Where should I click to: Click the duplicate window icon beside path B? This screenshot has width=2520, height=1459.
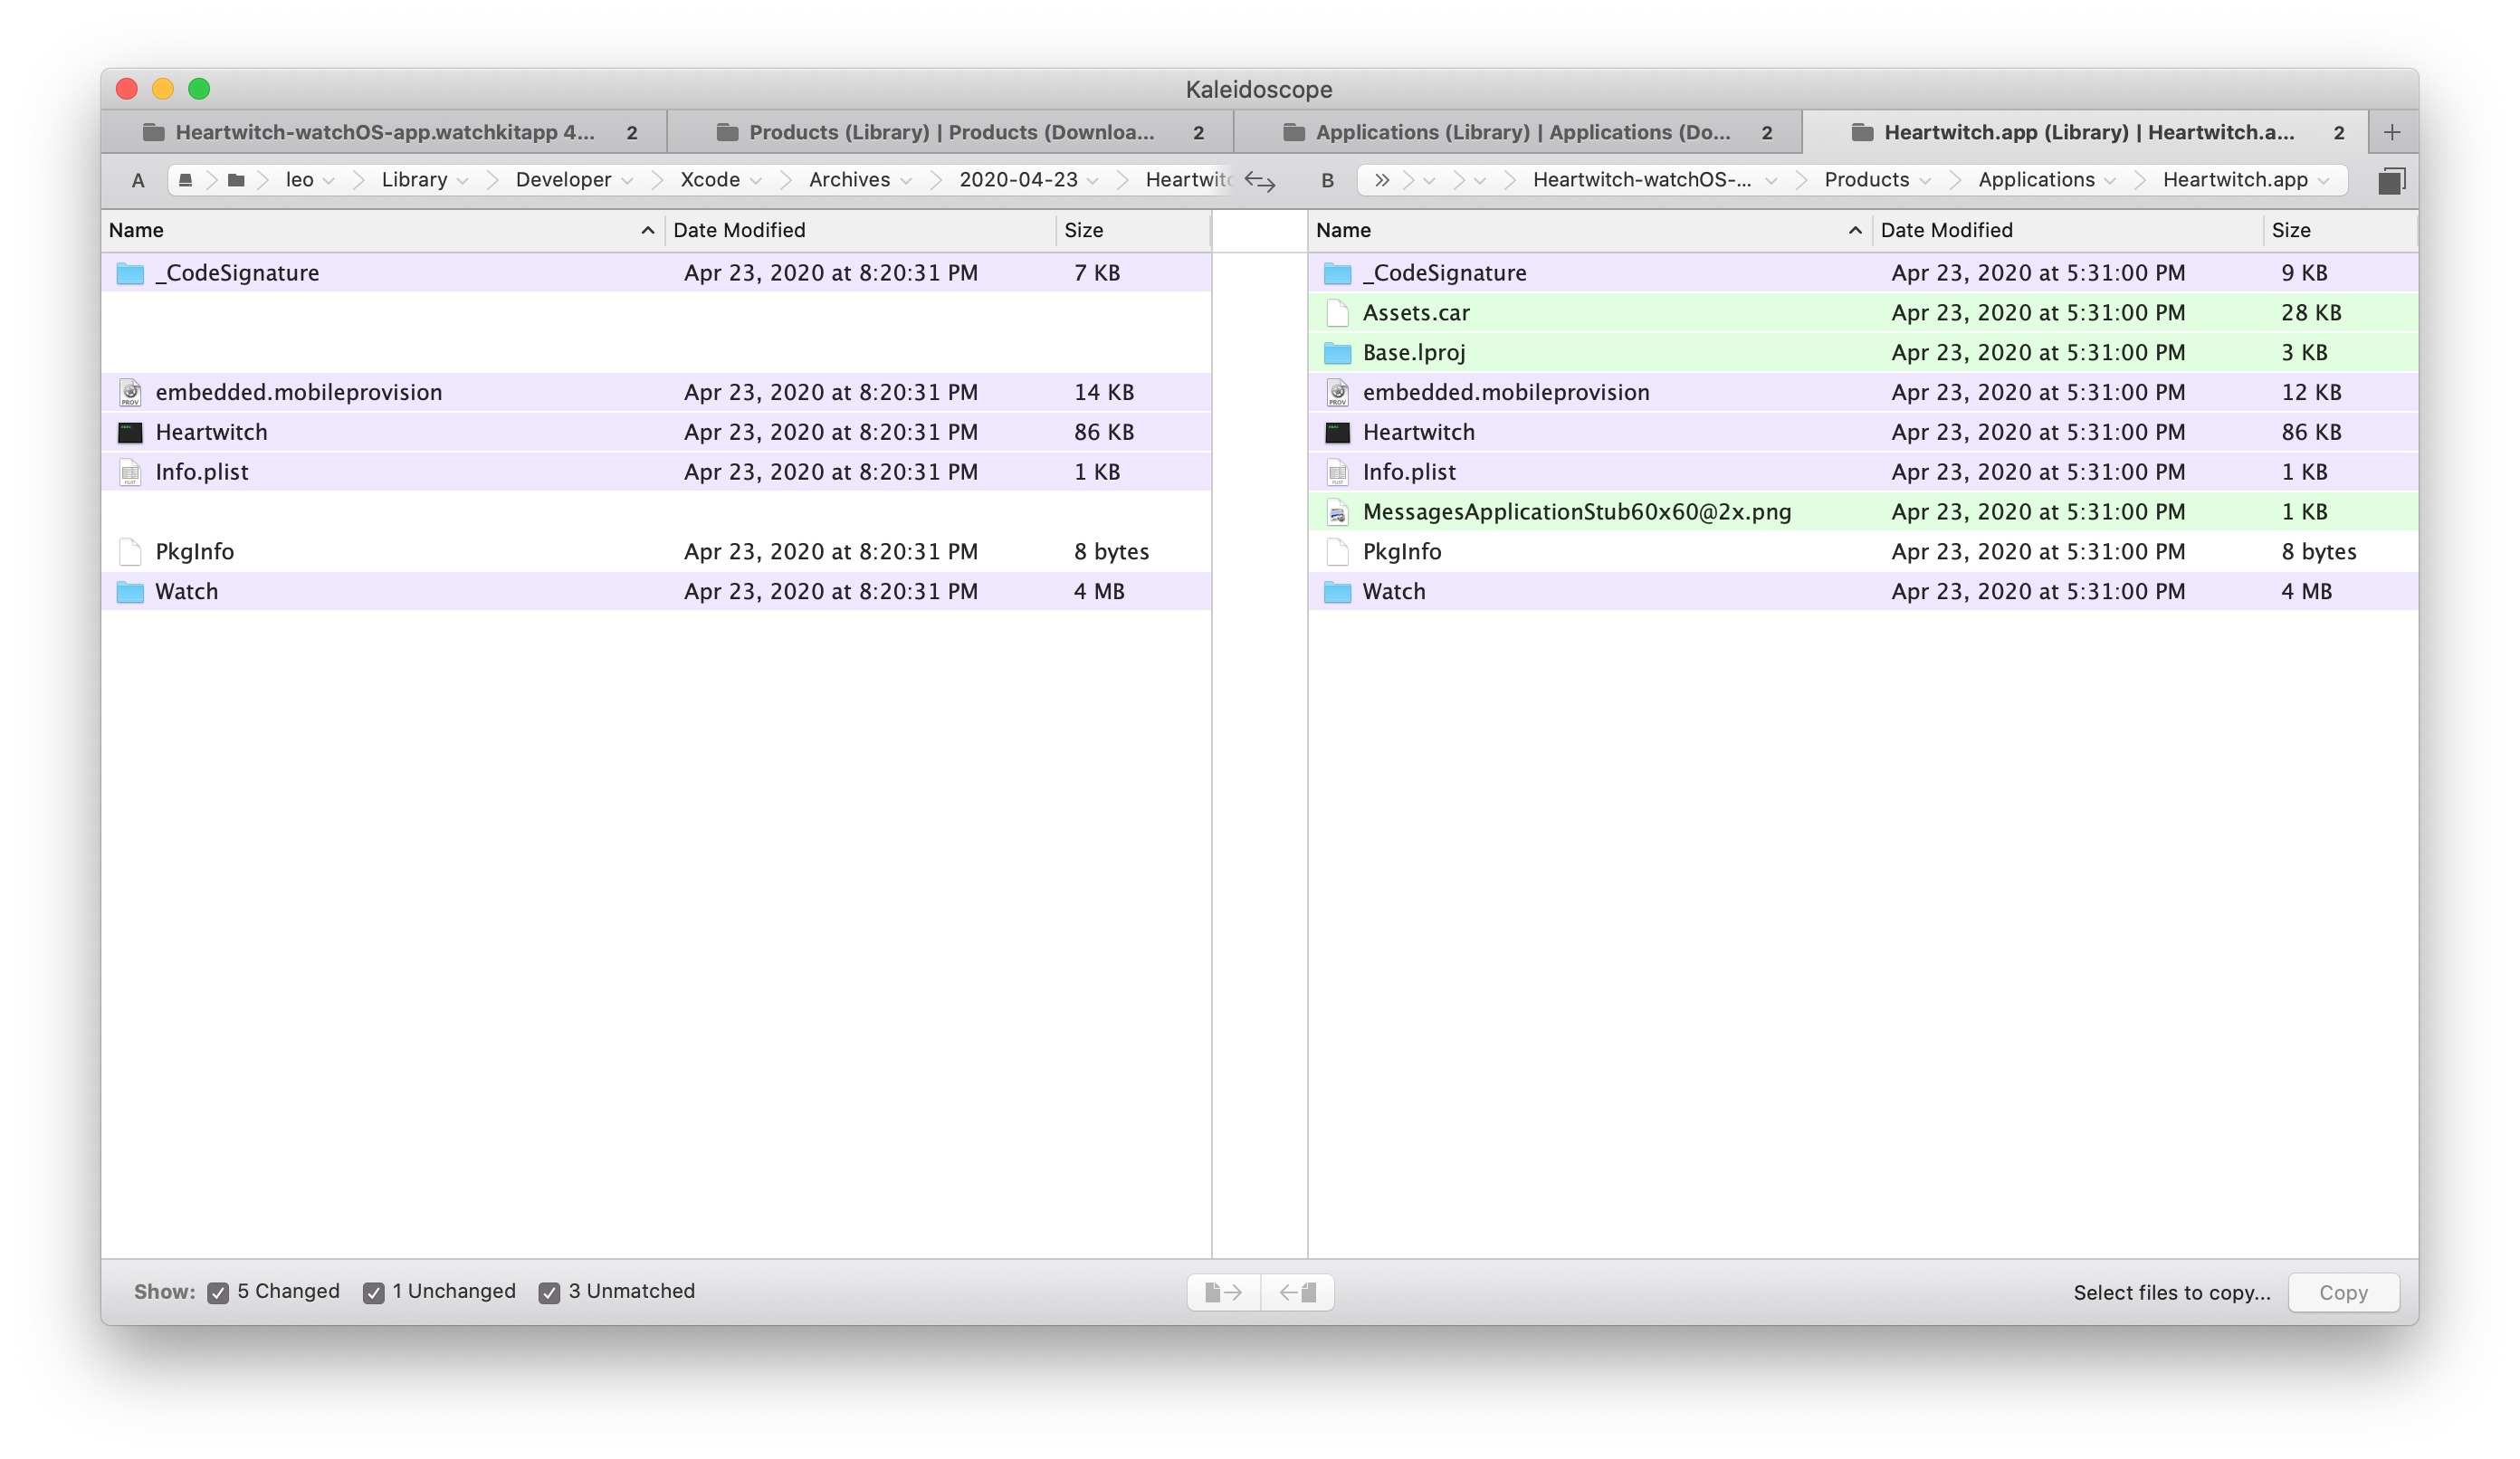(x=2391, y=181)
